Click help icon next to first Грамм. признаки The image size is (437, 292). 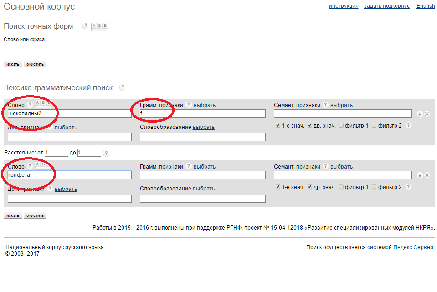[x=188, y=104]
